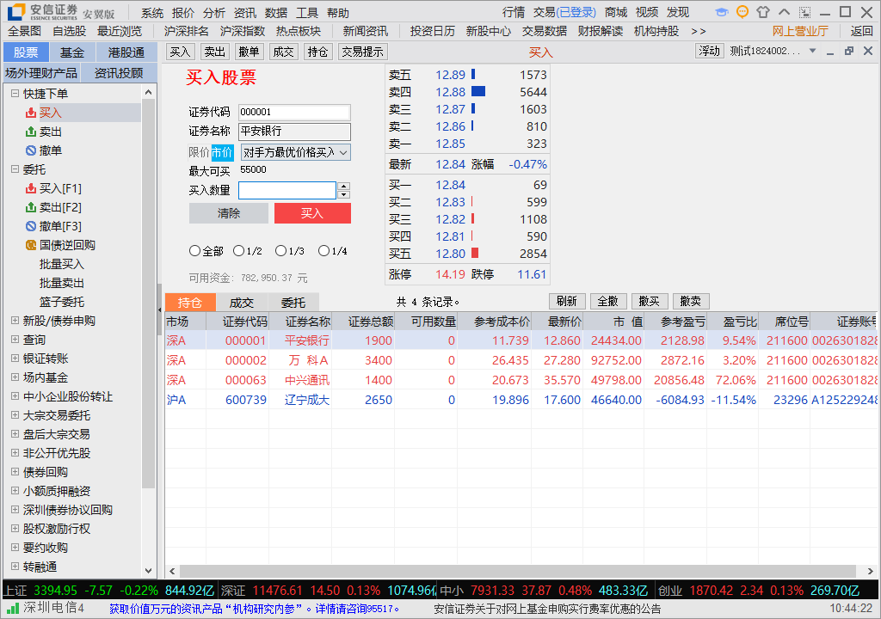Close the inner trading panel
This screenshot has height=619, width=881.
coord(867,51)
